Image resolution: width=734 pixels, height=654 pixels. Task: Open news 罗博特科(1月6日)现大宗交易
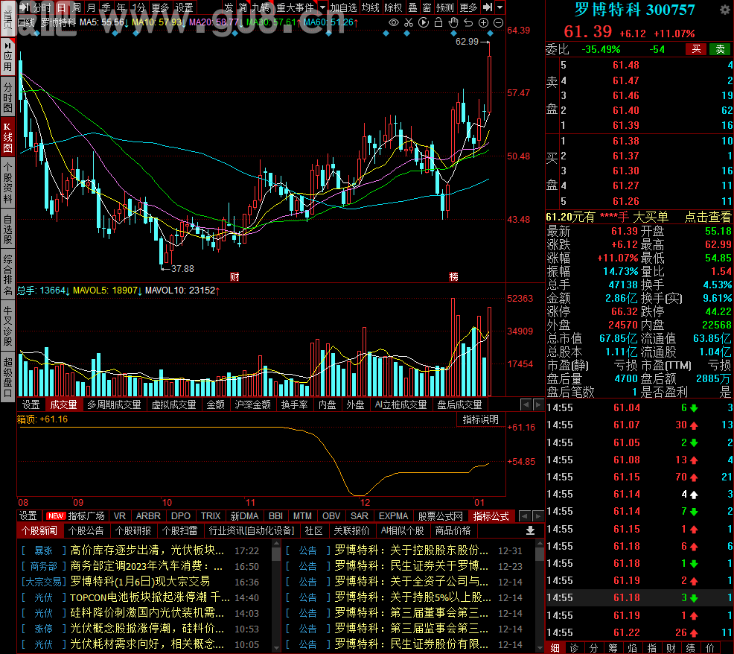[x=140, y=582]
